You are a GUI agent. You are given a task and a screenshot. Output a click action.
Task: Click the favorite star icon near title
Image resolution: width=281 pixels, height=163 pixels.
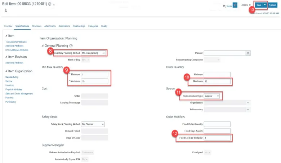point(54,4)
